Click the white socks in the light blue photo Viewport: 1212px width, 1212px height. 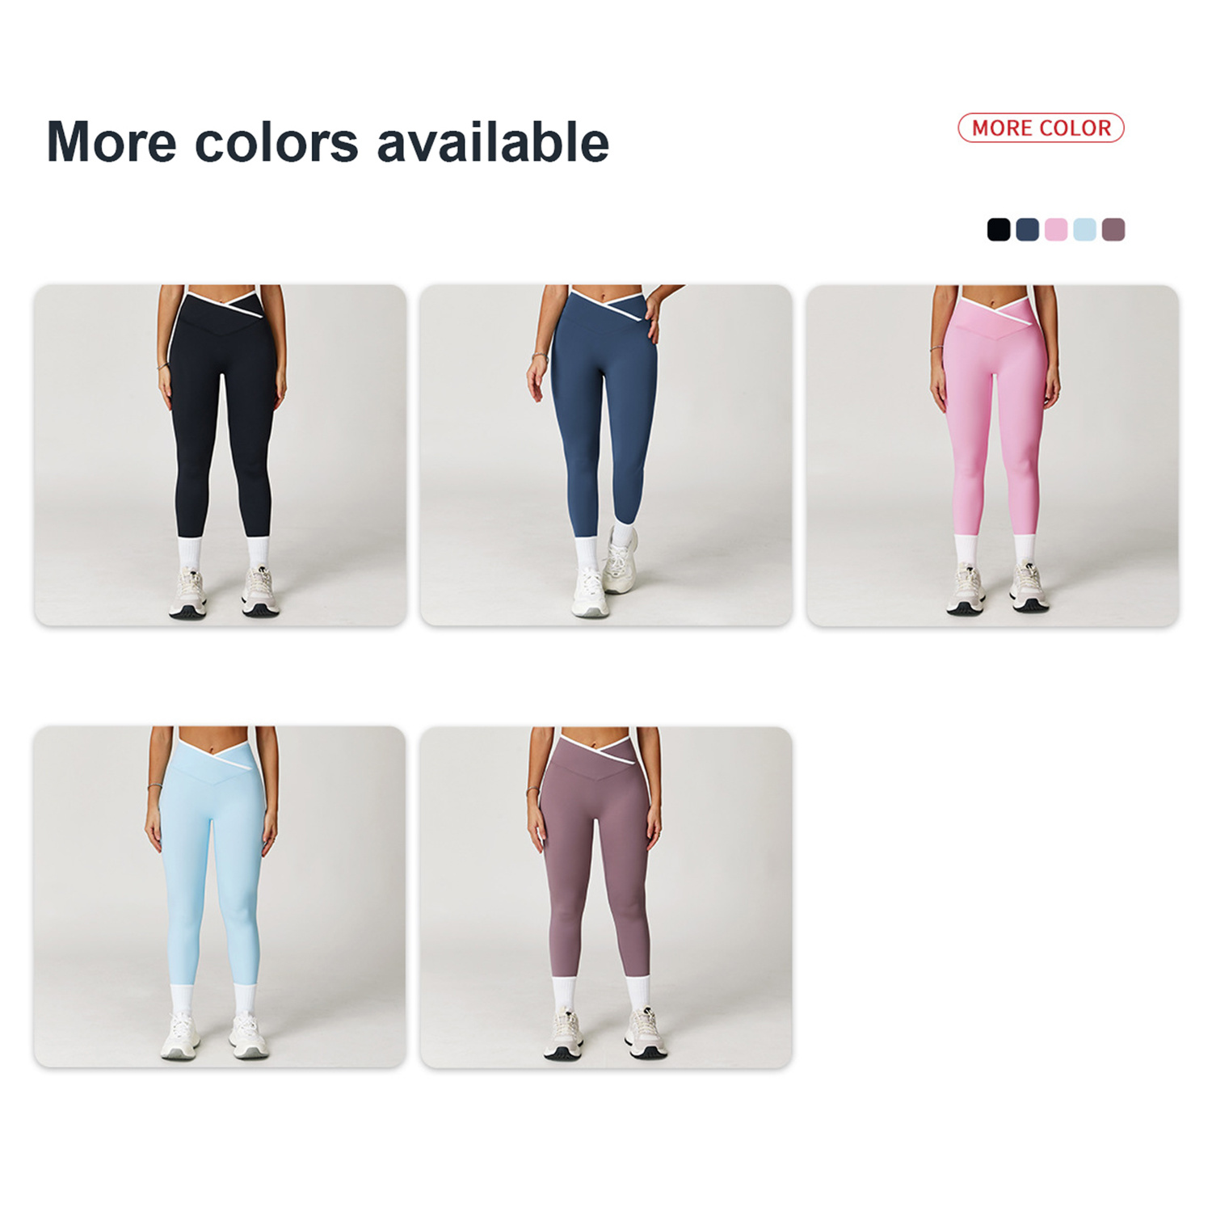tap(213, 999)
